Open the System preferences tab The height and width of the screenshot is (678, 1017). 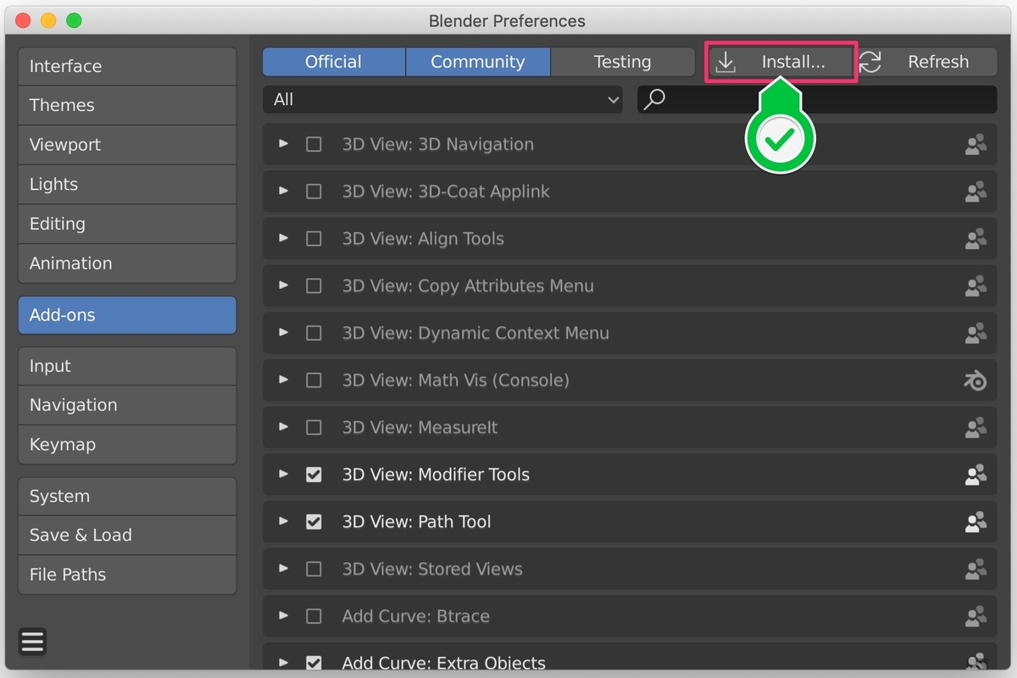[127, 496]
